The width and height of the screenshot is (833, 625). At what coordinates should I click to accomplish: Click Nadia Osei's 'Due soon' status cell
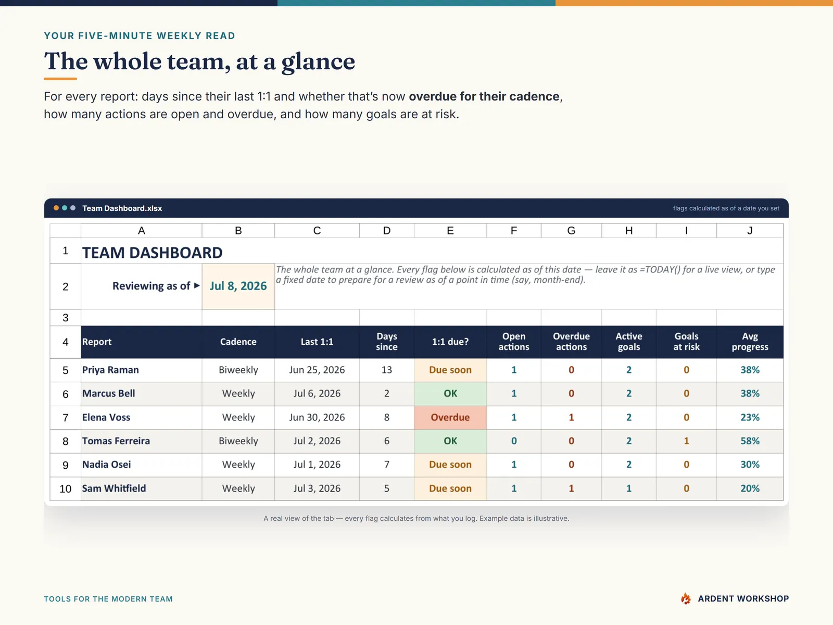click(450, 465)
